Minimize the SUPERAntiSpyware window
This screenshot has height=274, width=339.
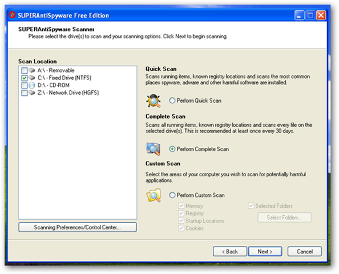click(299, 15)
